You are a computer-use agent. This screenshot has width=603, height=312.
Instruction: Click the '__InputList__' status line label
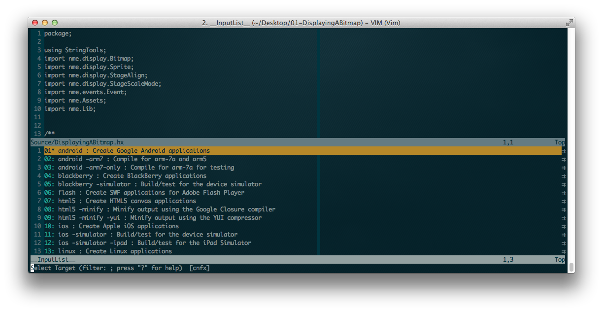[x=53, y=260]
